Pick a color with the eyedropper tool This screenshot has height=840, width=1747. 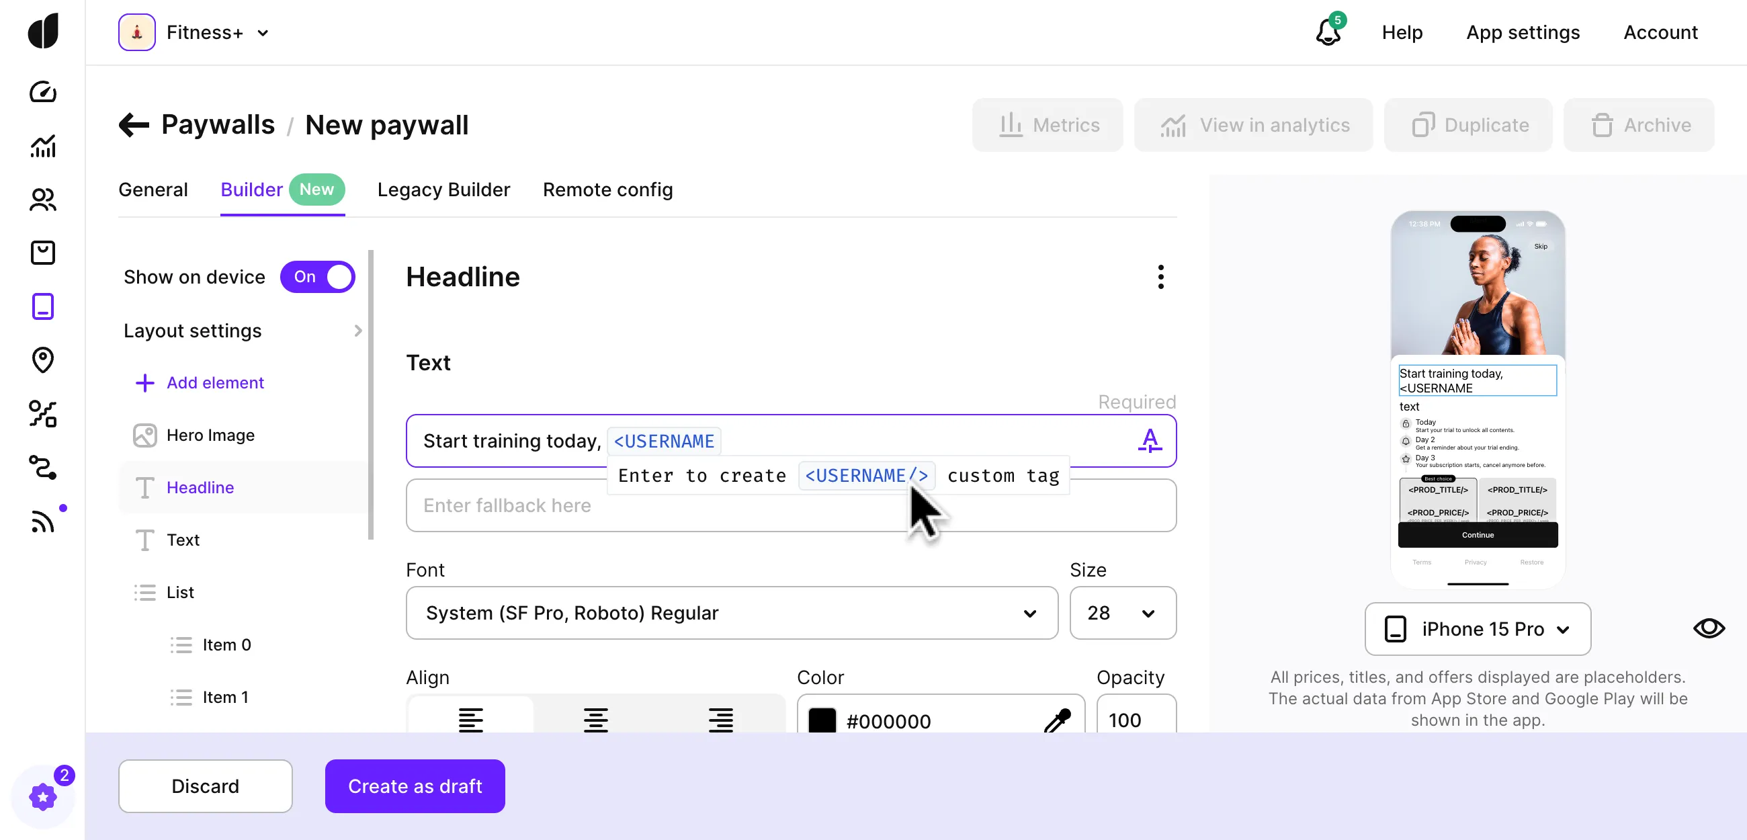1059,720
